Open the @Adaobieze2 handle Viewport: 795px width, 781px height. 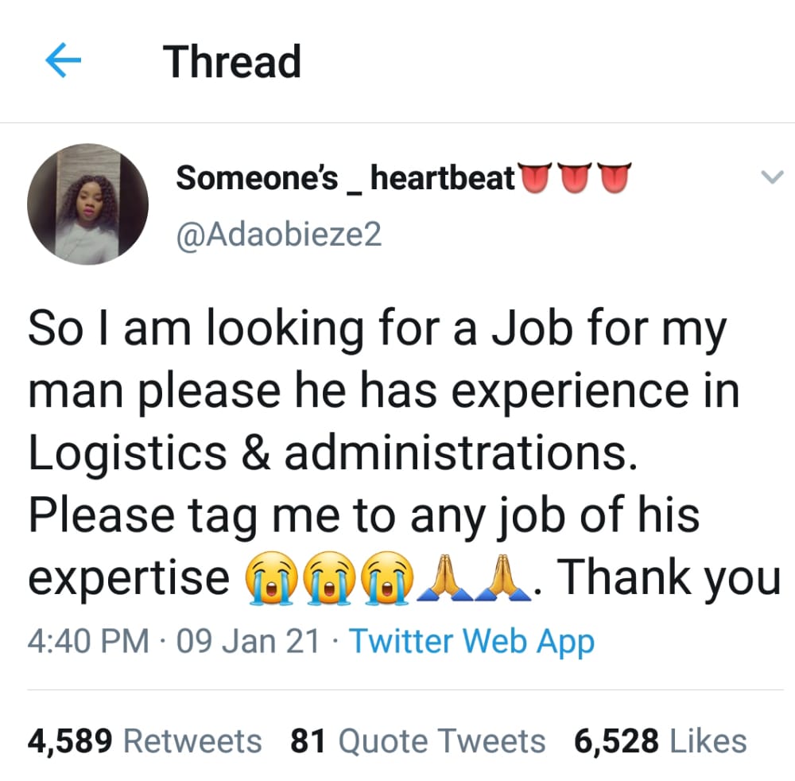(278, 235)
